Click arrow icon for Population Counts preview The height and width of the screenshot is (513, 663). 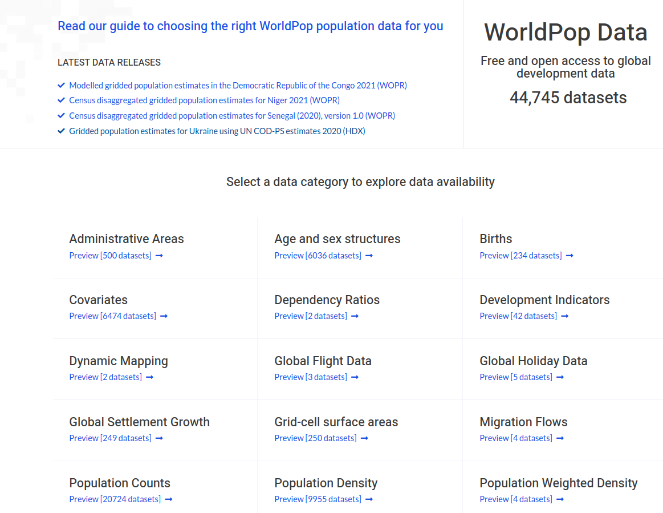click(169, 499)
